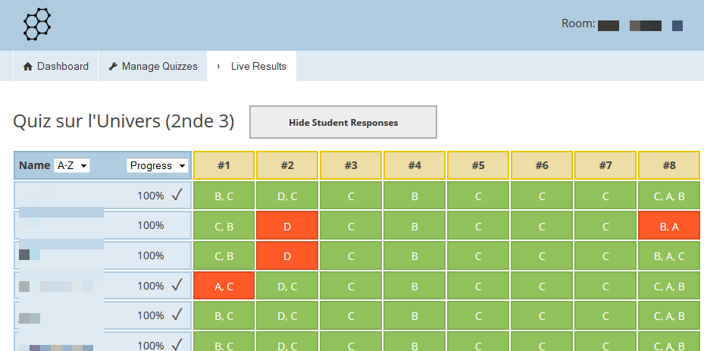The height and width of the screenshot is (351, 704).
Task: Open the Dashboard tab
Action: (56, 67)
